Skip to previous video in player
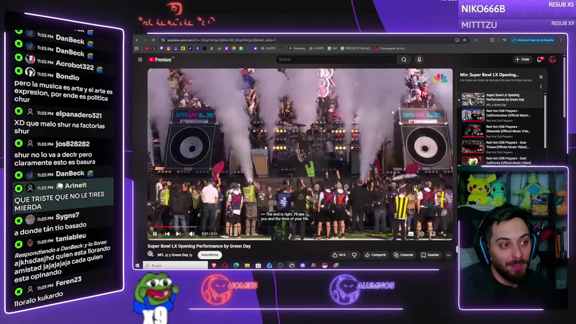The height and width of the screenshot is (324, 576). 166,234
